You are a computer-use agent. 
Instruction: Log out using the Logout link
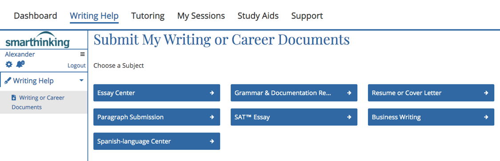(x=76, y=66)
